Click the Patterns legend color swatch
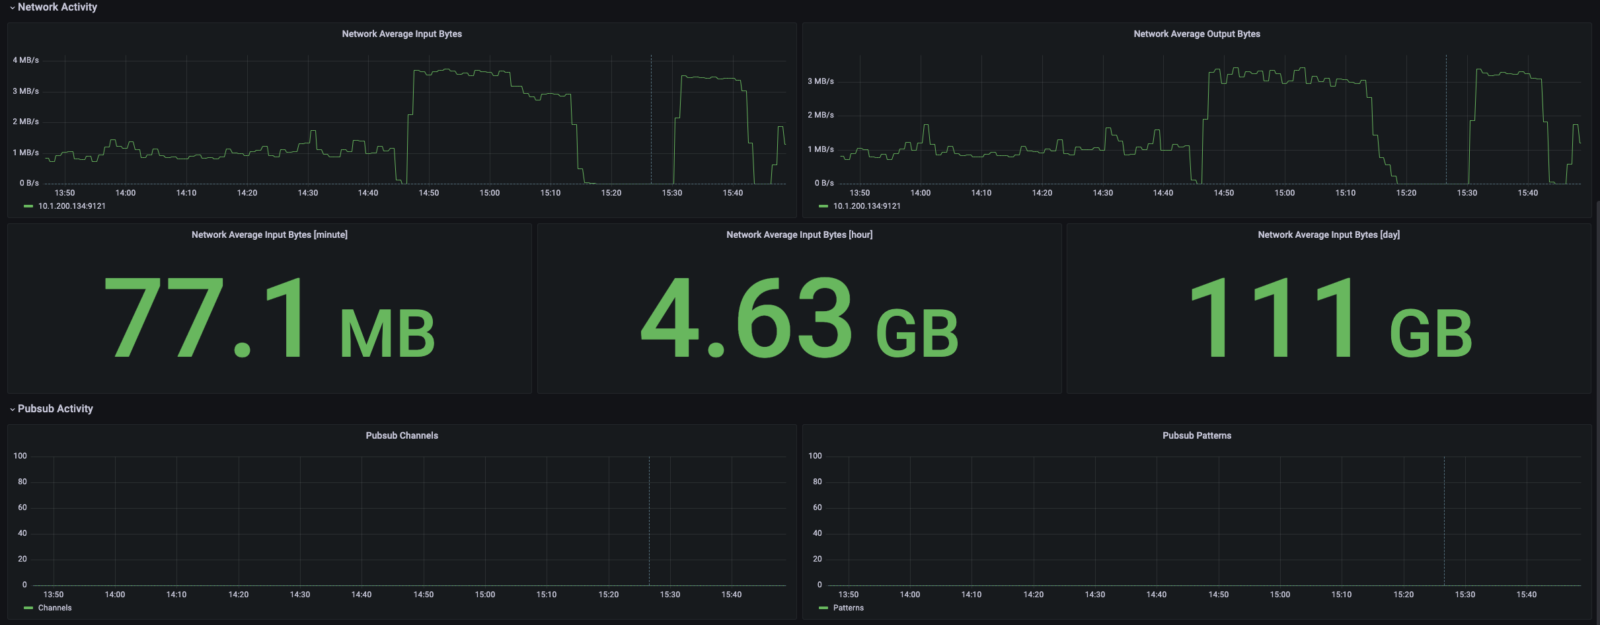This screenshot has height=625, width=1600. click(823, 608)
